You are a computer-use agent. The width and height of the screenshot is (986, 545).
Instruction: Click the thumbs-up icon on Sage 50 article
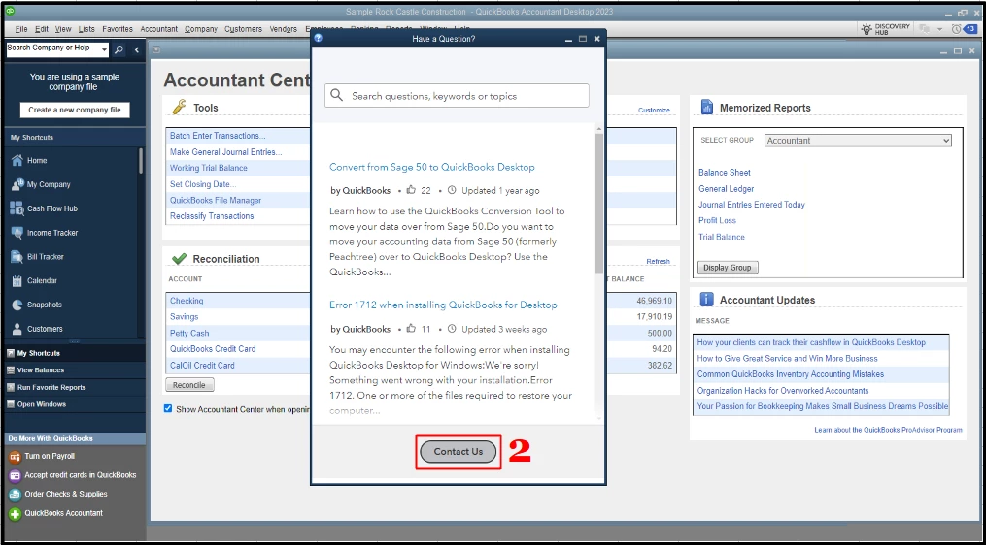pyautogui.click(x=411, y=190)
